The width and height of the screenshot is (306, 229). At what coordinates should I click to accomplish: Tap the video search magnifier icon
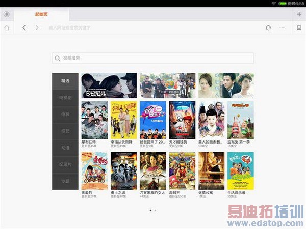57,58
